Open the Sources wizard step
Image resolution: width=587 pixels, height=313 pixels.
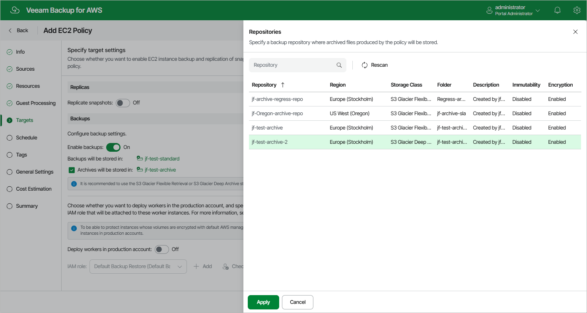tap(25, 69)
